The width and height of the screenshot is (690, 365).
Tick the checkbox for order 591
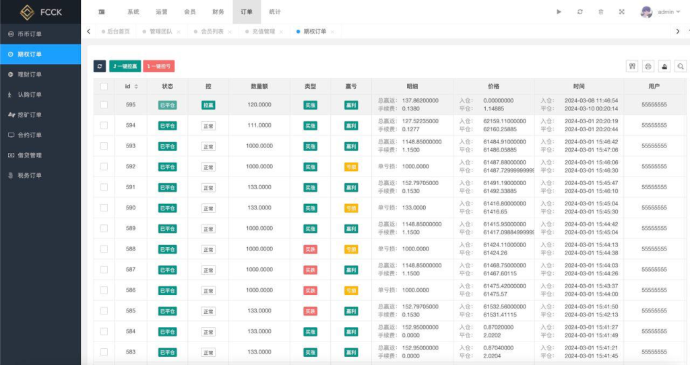(x=104, y=187)
